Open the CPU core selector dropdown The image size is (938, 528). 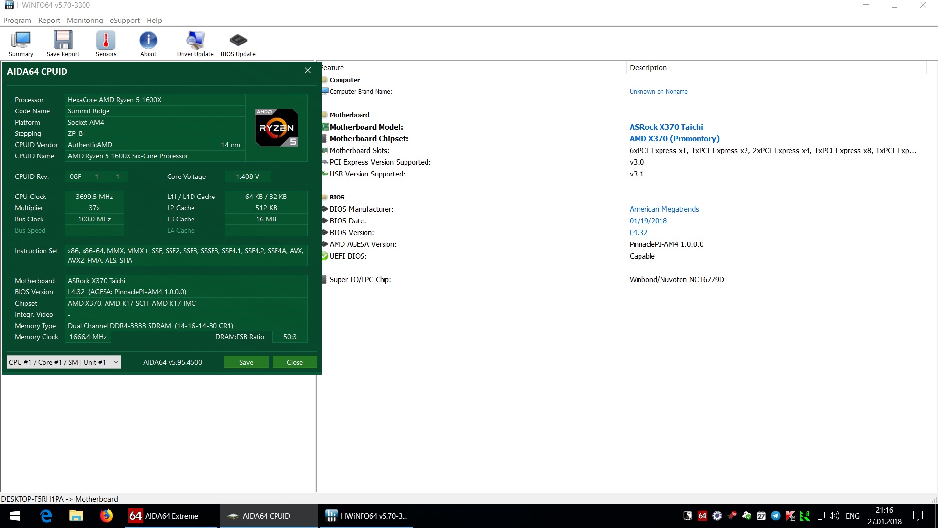64,362
